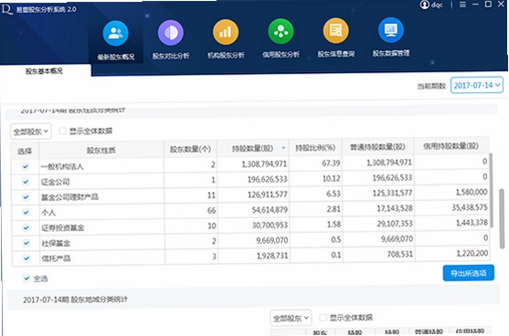Open the 股东信息查询 icon
Viewport: 509px width, 336px height.
[336, 30]
